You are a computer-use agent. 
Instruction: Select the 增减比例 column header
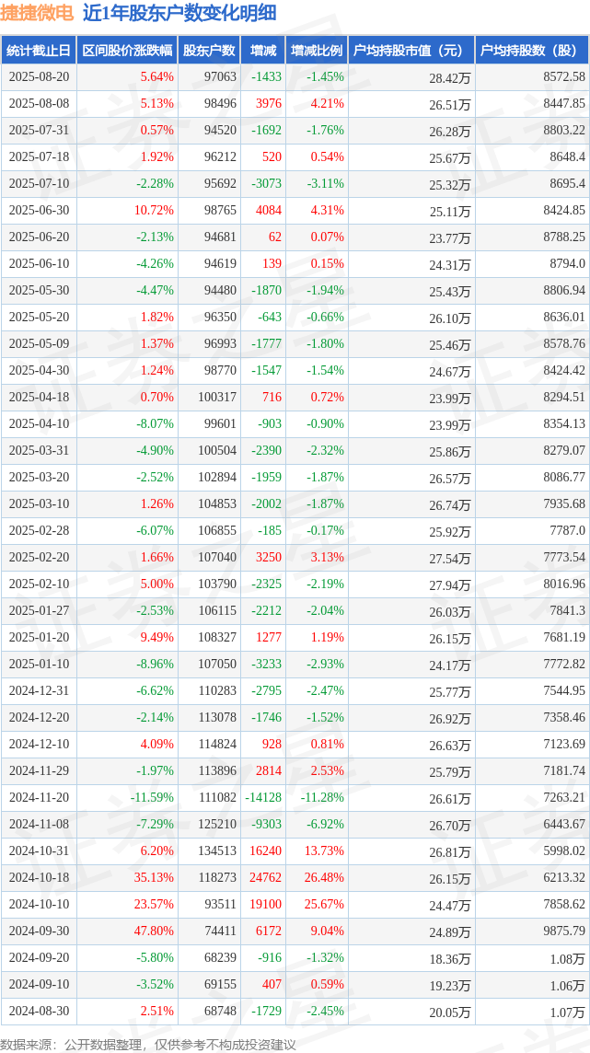pos(316,50)
